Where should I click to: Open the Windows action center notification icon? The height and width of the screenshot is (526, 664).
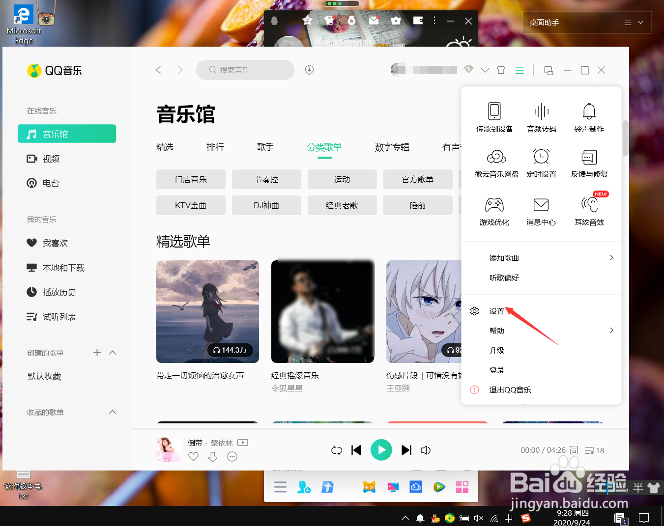[x=643, y=518]
